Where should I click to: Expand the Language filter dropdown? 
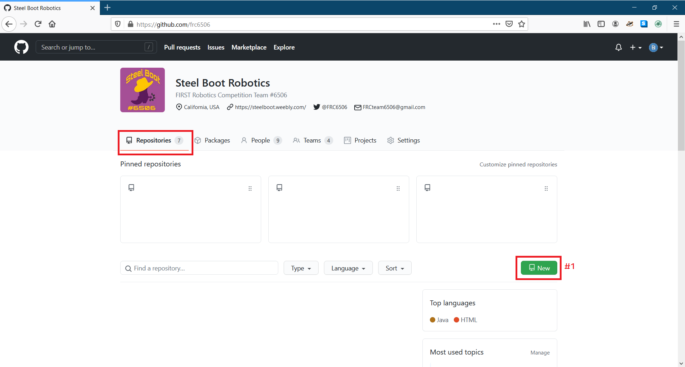coord(348,268)
